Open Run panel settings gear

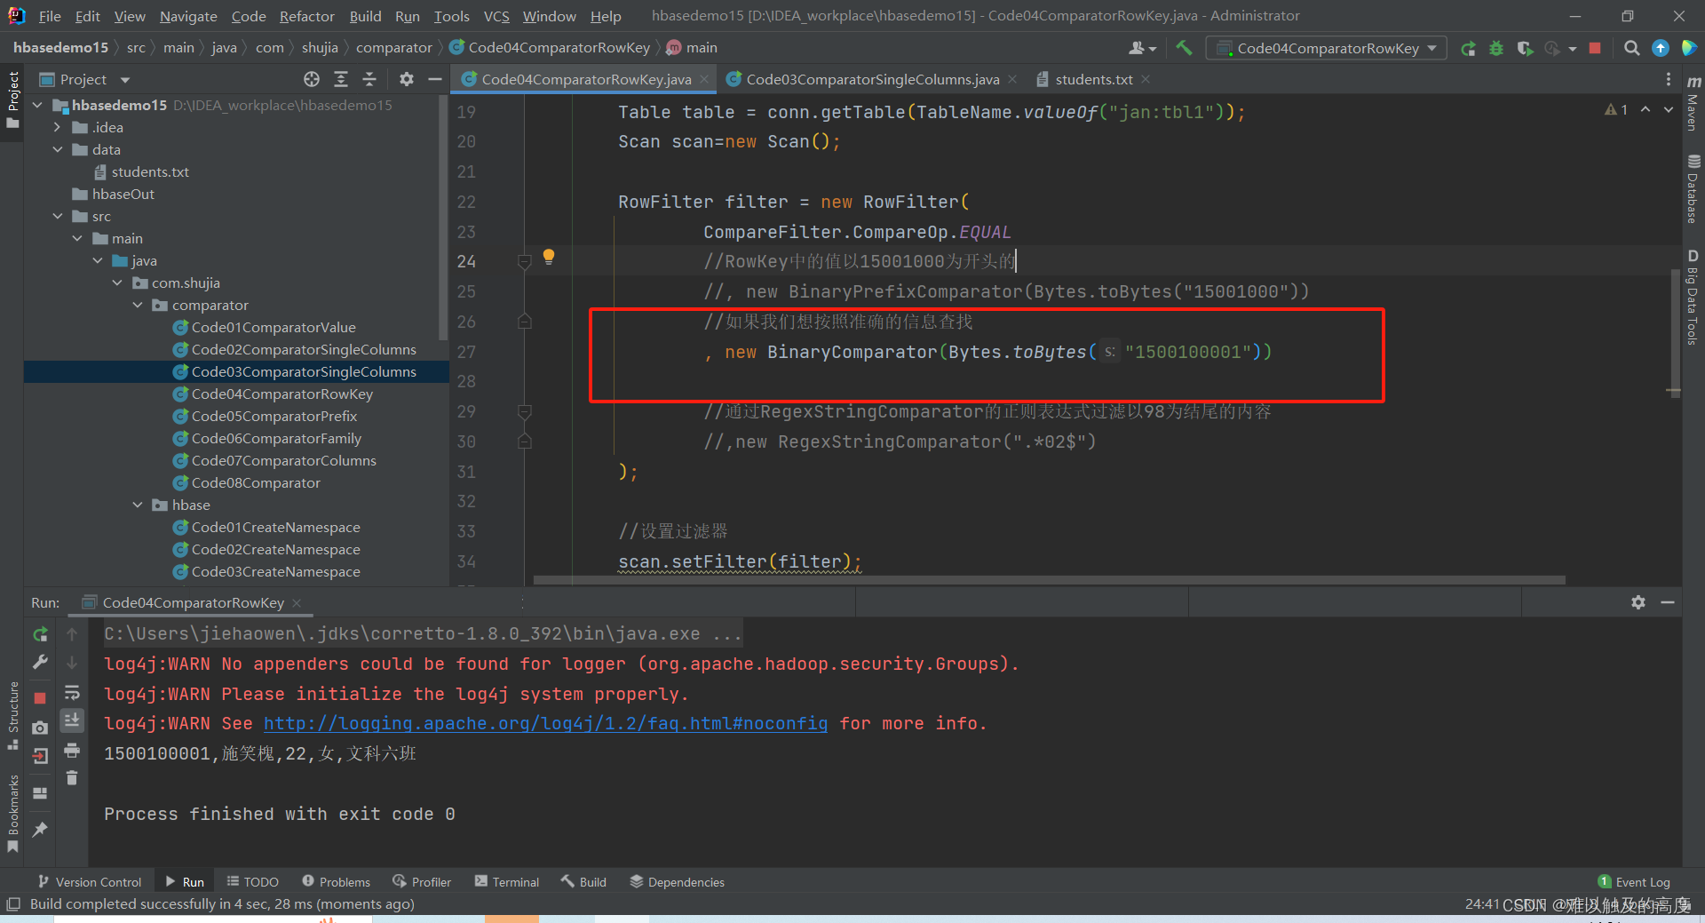pos(1638,602)
